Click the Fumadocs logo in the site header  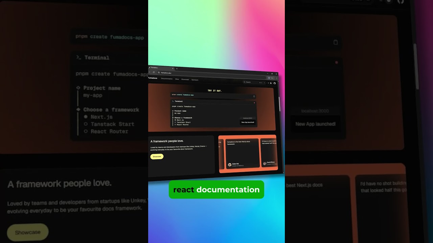click(x=153, y=78)
